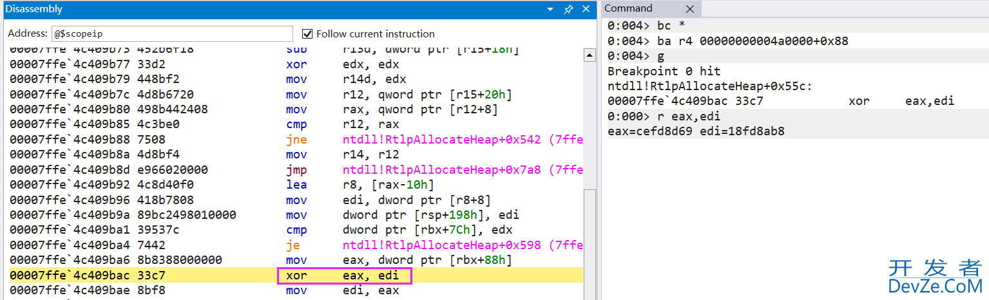Click the Disassembly panel title bar
Viewport: 989px width, 300px height.
pos(258,9)
